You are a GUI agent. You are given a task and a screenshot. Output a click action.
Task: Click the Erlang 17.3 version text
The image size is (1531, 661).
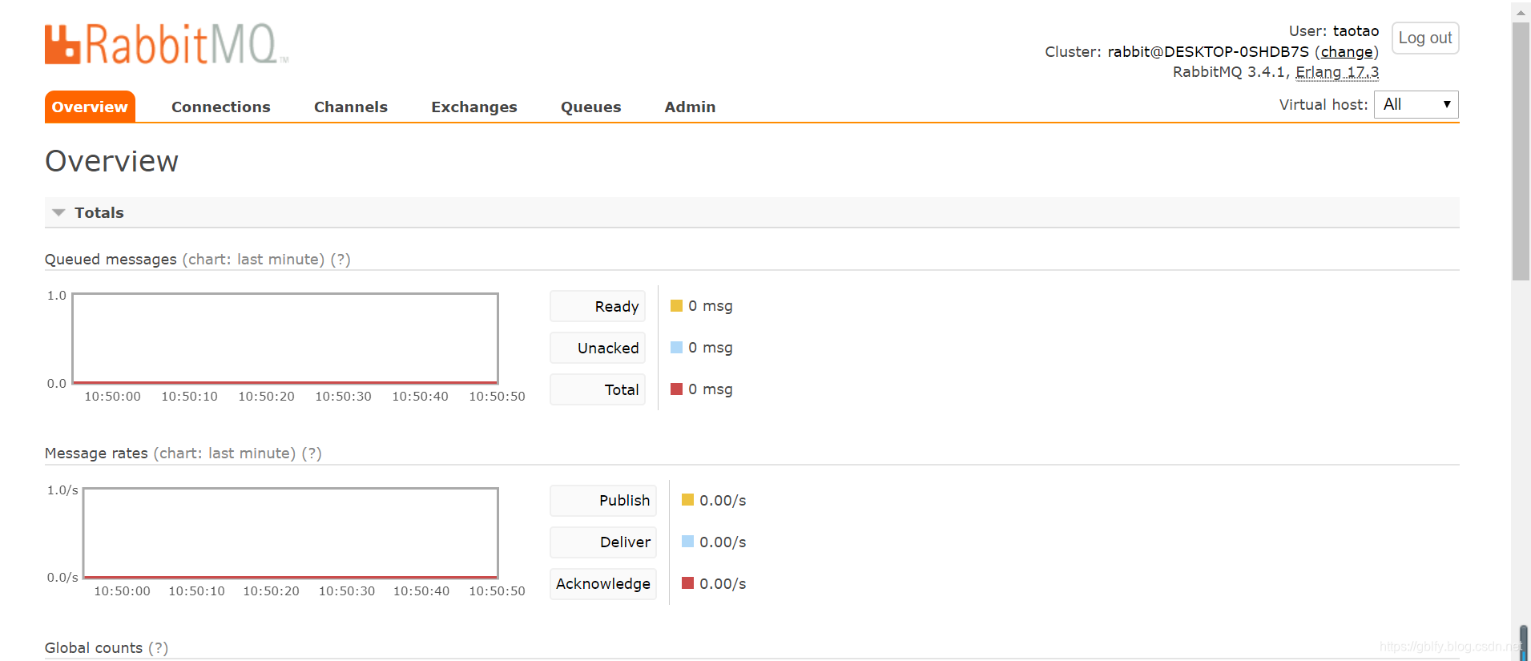tap(1337, 72)
